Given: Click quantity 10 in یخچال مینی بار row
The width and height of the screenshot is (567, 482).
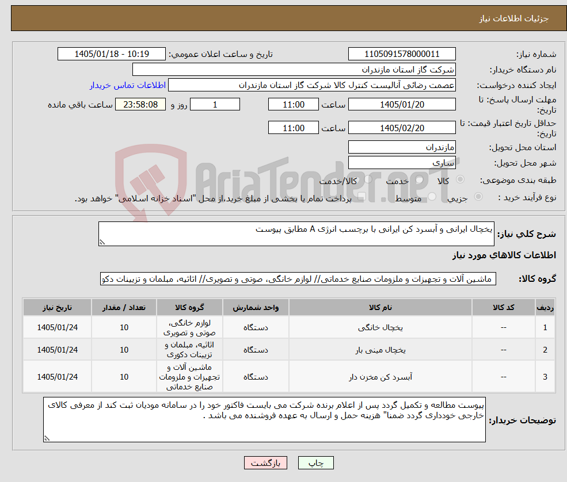Looking at the screenshot, I should coord(124,350).
